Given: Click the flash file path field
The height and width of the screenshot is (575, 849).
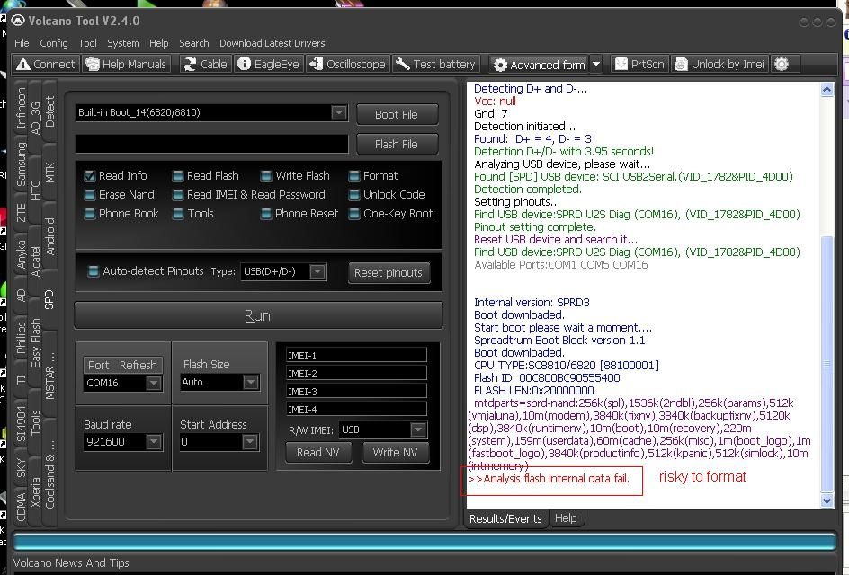Looking at the screenshot, I should [211, 144].
